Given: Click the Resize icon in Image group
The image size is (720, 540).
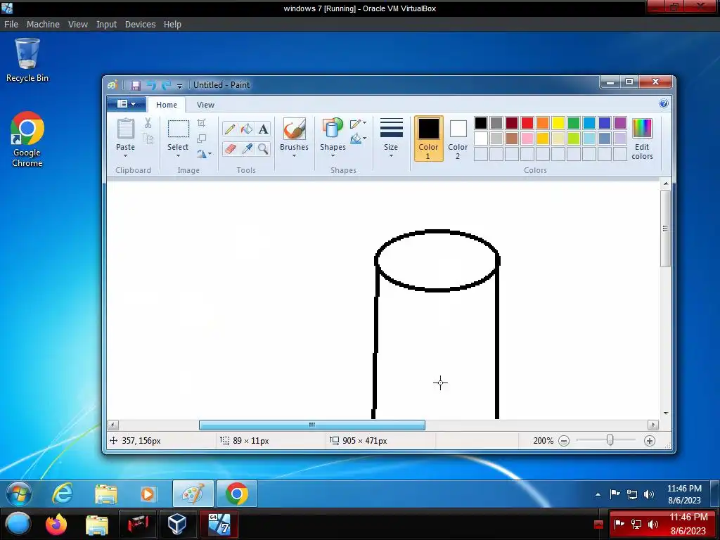Looking at the screenshot, I should 201,139.
